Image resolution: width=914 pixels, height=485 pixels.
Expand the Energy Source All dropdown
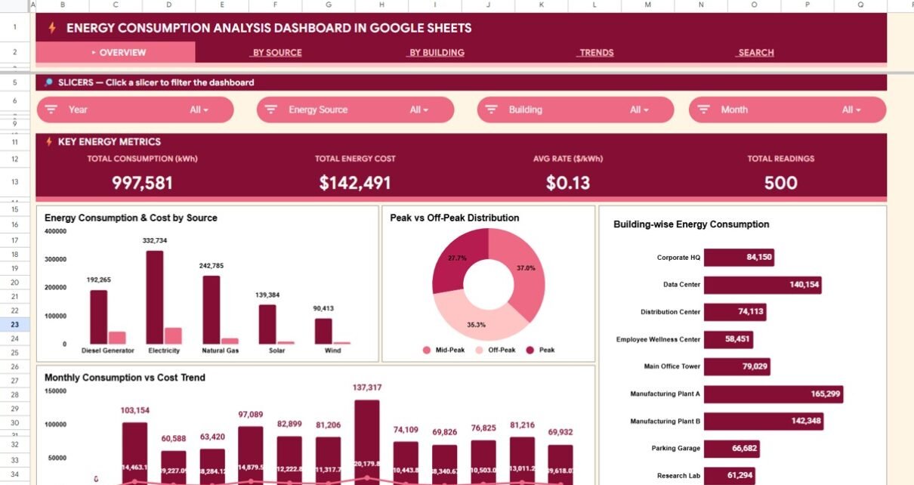point(419,110)
